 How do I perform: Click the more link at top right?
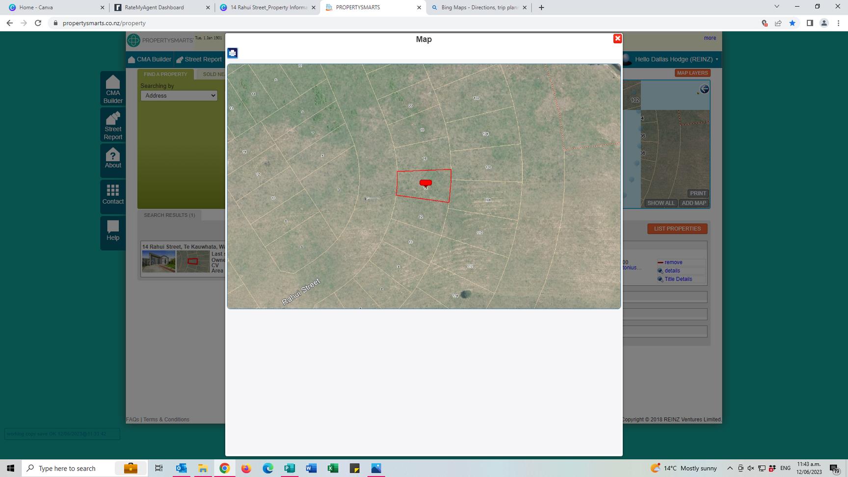coord(710,38)
